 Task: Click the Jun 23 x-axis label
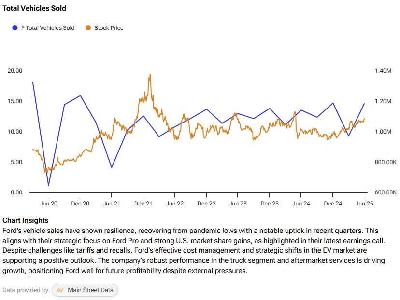pos(238,204)
